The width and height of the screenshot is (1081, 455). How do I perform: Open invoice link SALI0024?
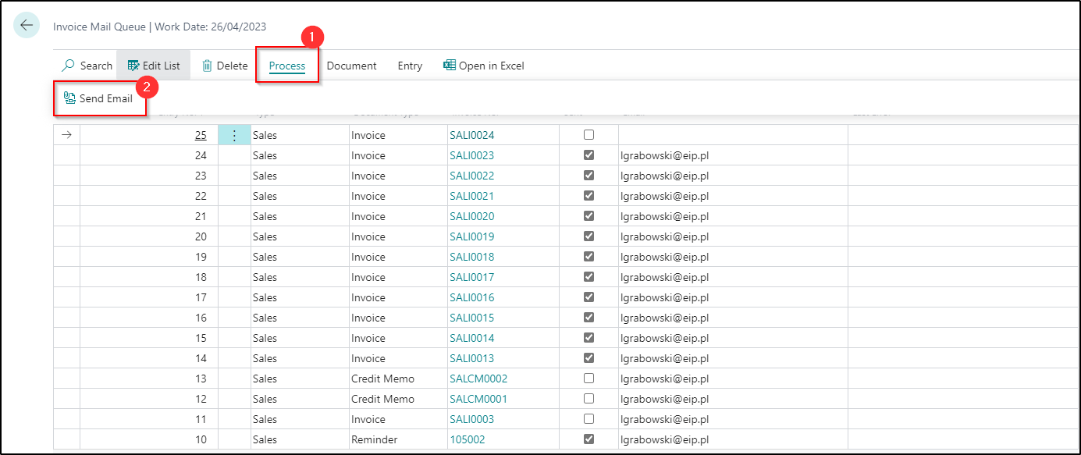(x=471, y=135)
